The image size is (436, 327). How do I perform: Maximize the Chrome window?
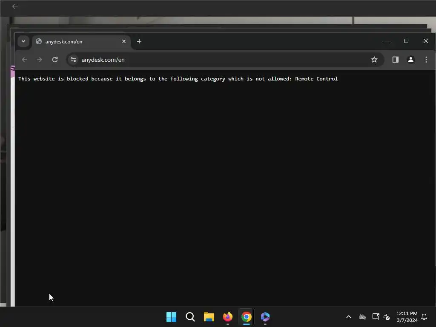406,41
